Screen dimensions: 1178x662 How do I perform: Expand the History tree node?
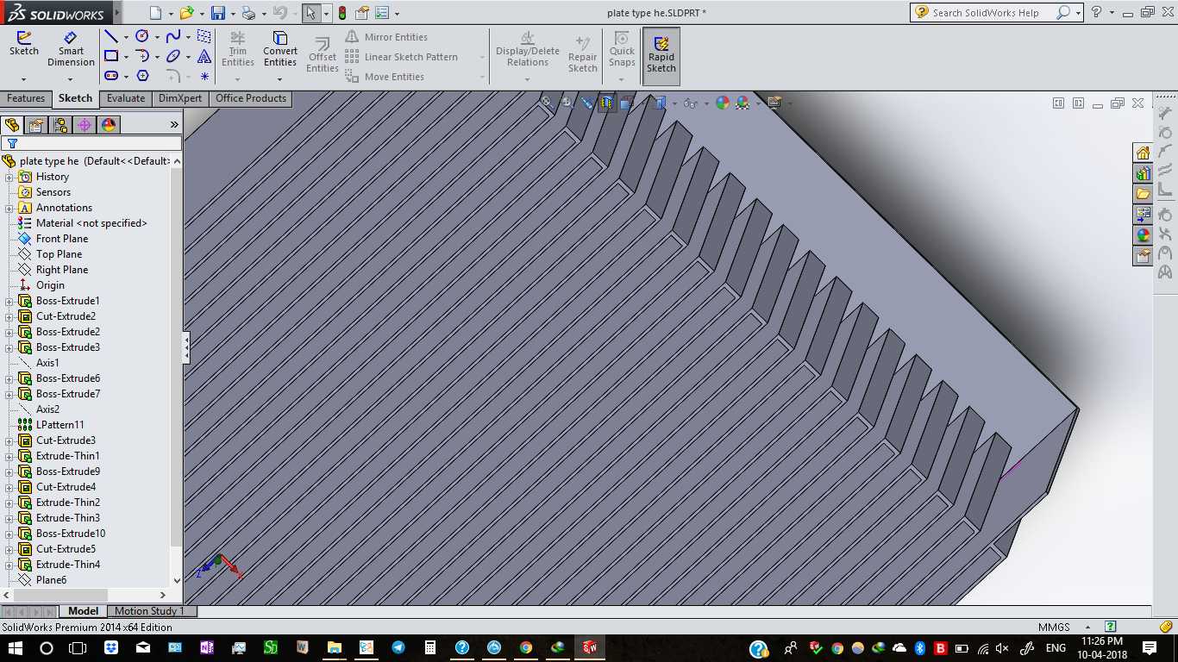point(9,177)
